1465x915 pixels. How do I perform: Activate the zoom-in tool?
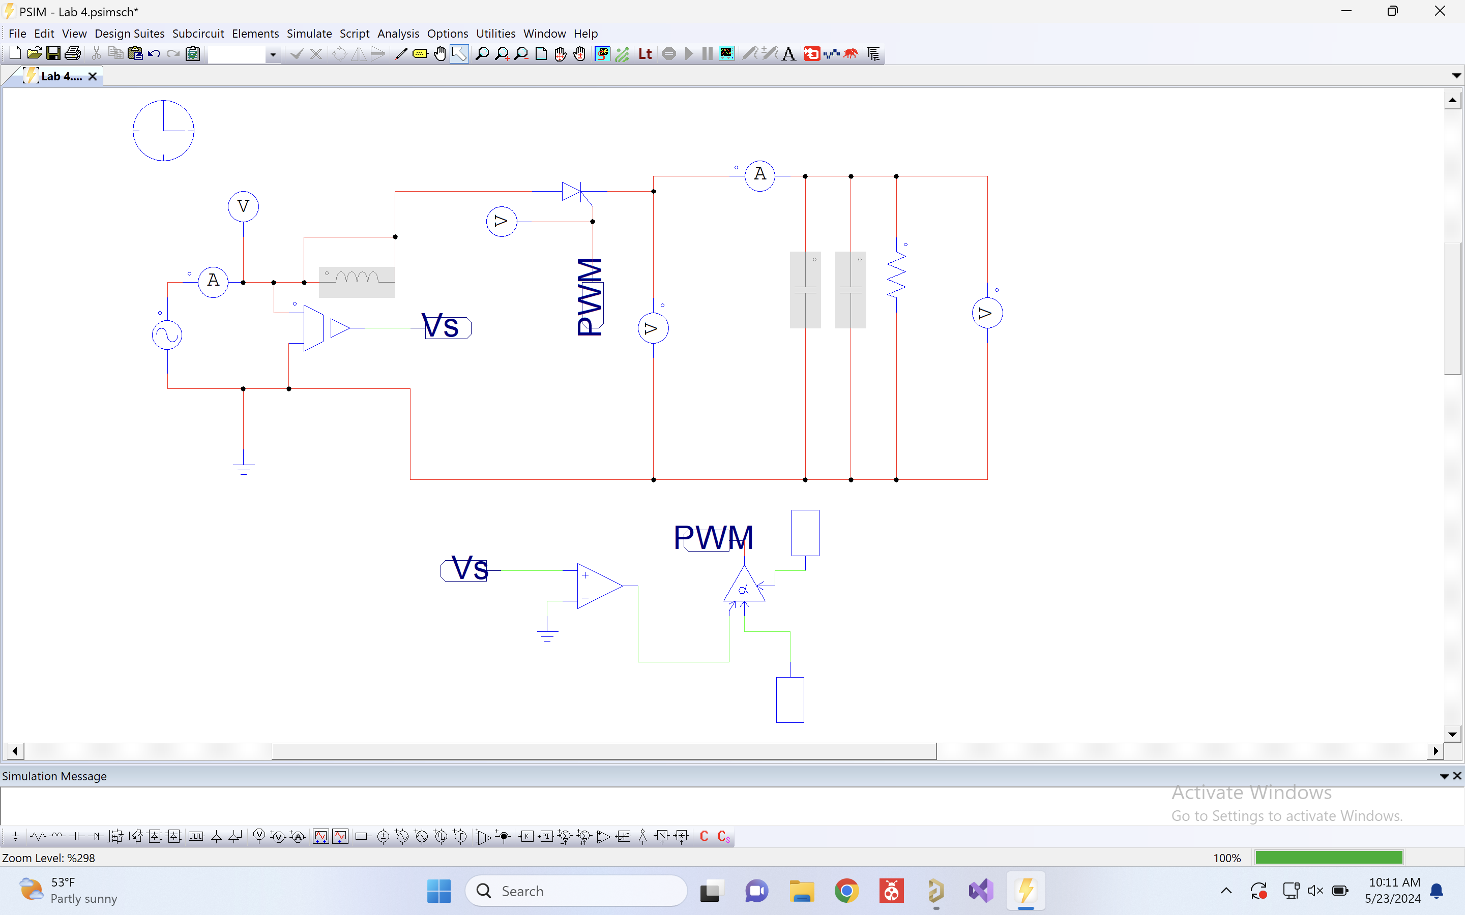[x=503, y=53]
